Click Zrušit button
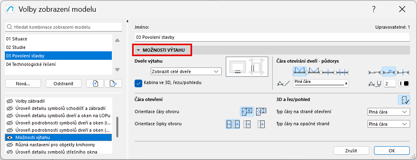Screen dimensions: 417x160 [351, 150]
